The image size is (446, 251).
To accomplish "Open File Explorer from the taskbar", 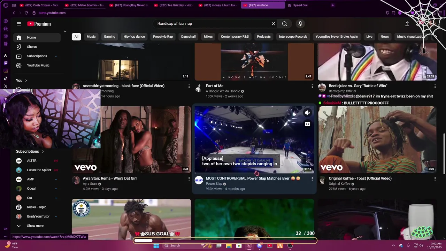I will 229,245.
